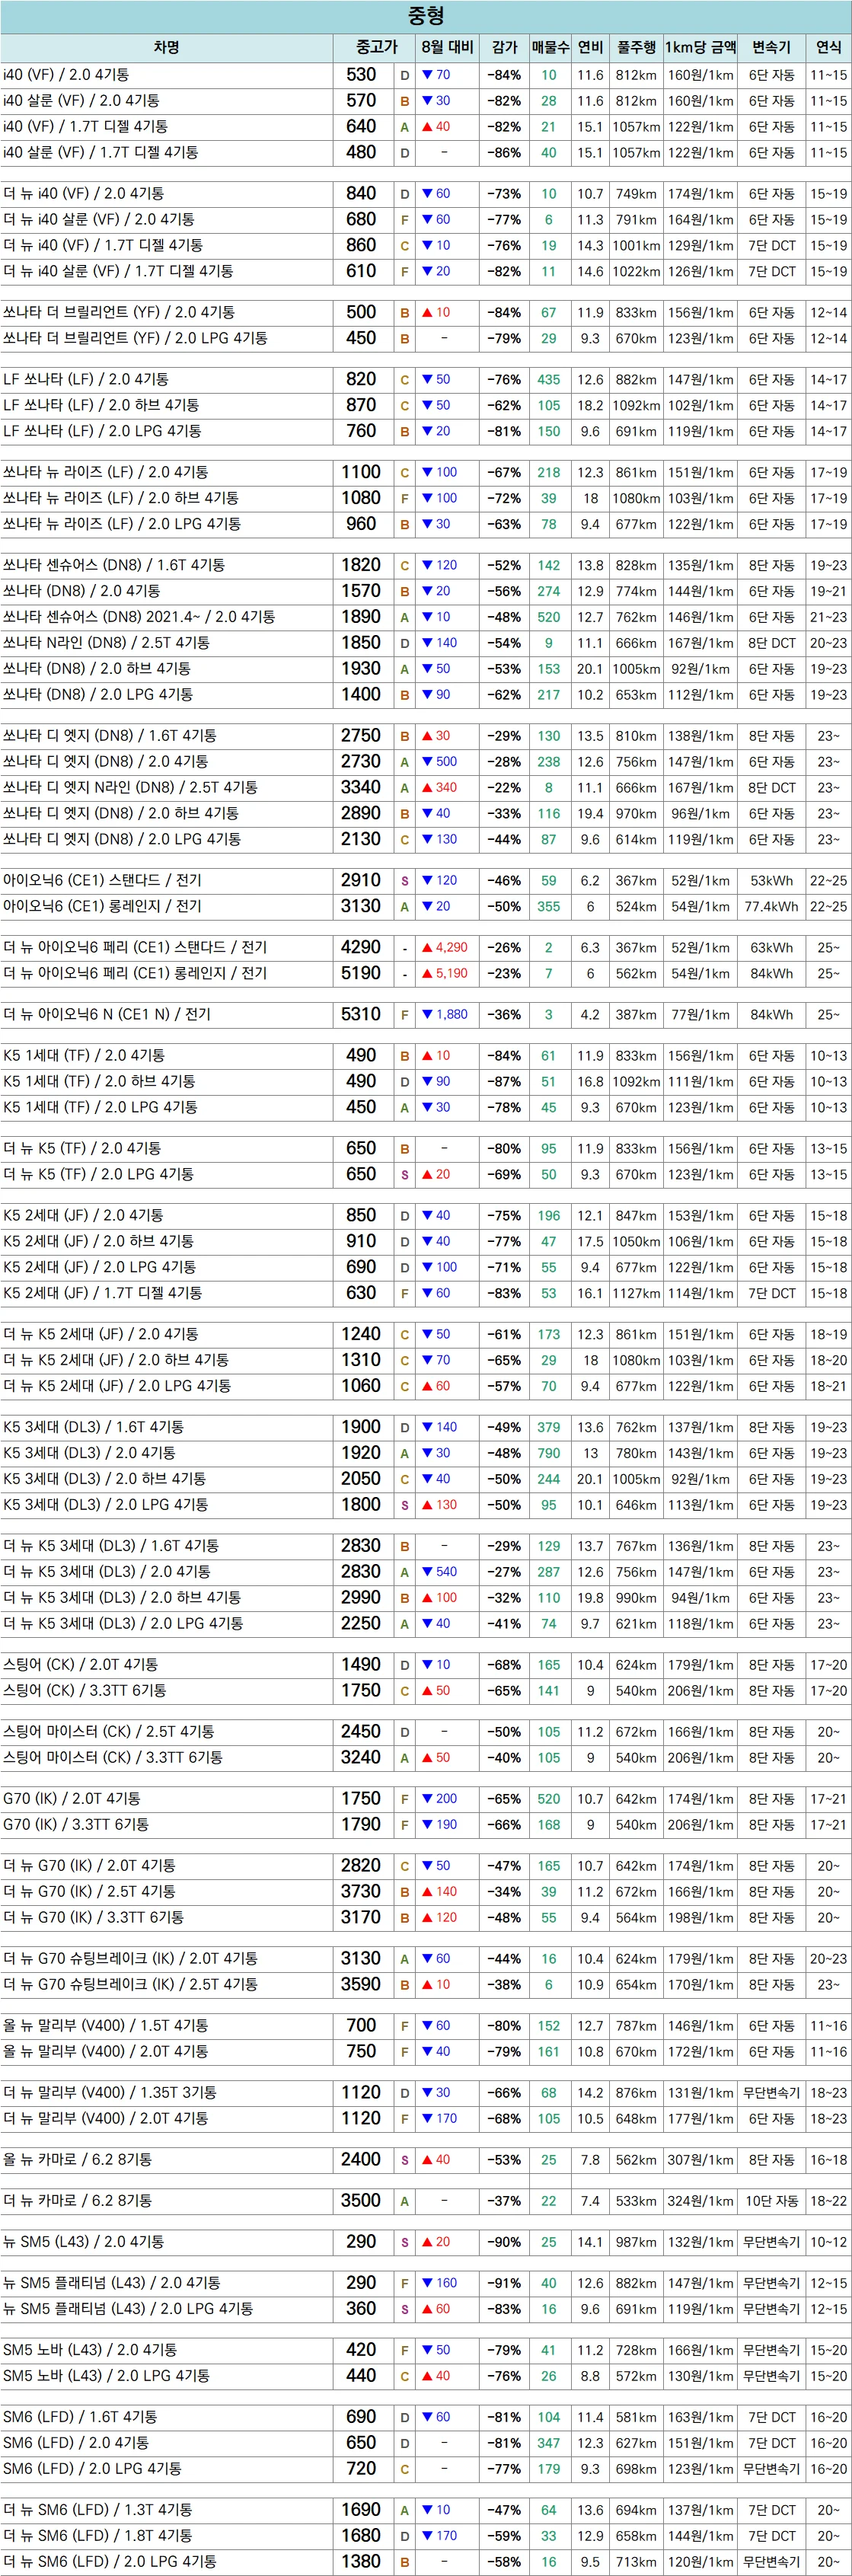The image size is (852, 2576).
Task: Select car name "뉴 SM5 (L43) / 2.0 4기통"
Action: pyautogui.click(x=84, y=2241)
